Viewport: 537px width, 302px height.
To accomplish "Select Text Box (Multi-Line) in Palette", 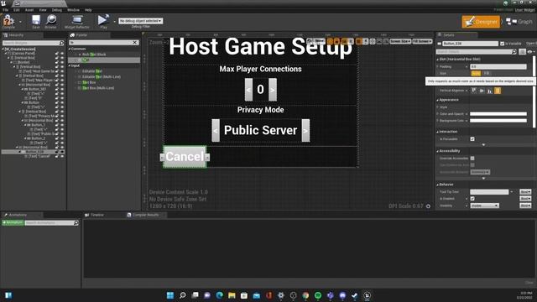I will 98,88.
